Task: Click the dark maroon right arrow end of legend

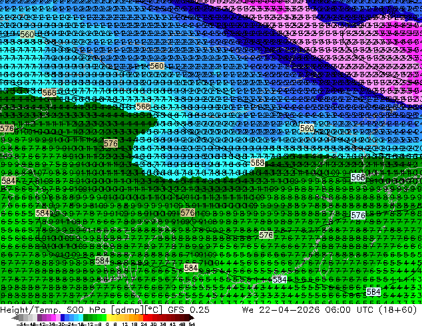Action: click(x=192, y=318)
